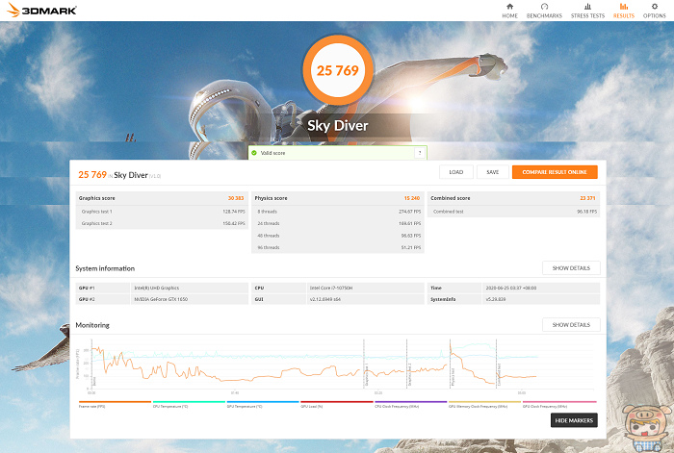Screen dimensions: 674x453
Task: Toggle the GPU Clock Frequency legend
Action: click(559, 404)
